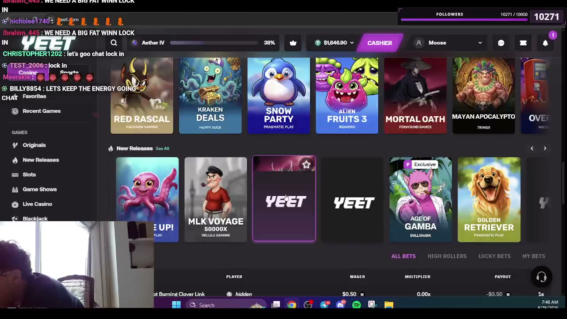Expand the balance currency dropdown
This screenshot has height=319, width=567.
click(352, 43)
